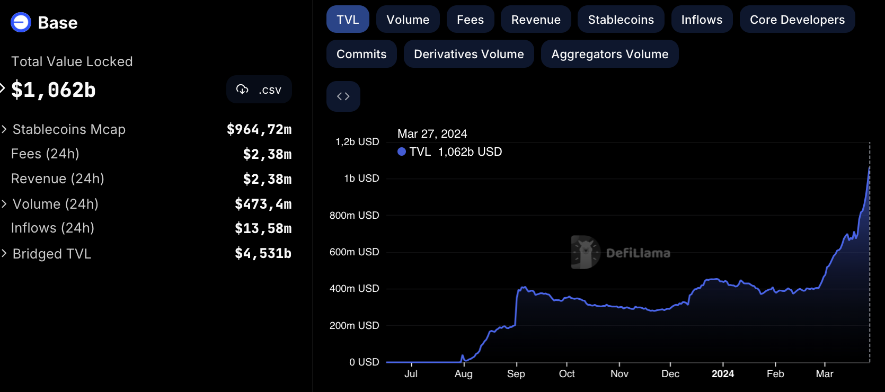Click the $13,58m inflows value
The width and height of the screenshot is (885, 392).
pyautogui.click(x=263, y=228)
